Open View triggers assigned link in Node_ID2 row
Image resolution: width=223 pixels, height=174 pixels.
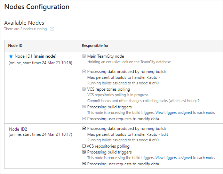(x=185, y=158)
